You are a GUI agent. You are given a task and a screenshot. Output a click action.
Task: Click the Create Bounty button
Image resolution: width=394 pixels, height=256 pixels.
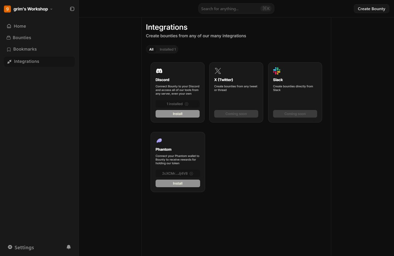click(371, 9)
